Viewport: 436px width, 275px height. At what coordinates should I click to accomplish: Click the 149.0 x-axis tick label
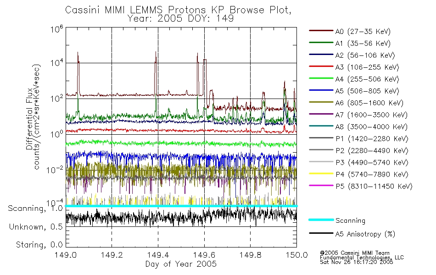coord(66,255)
